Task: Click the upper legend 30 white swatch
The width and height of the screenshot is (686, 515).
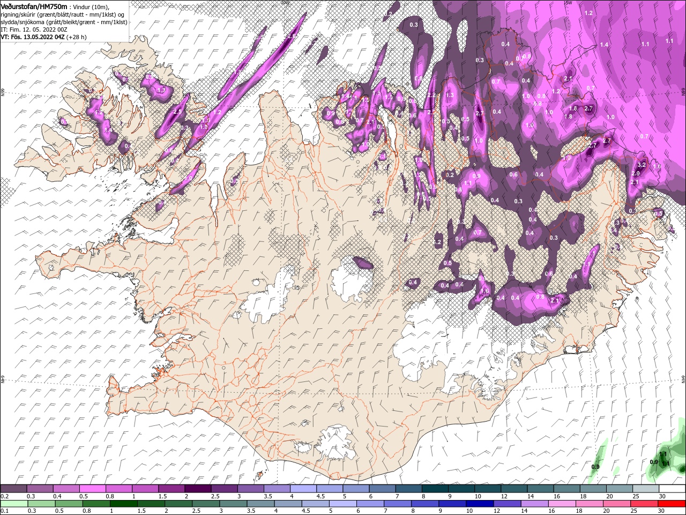Action: pyautogui.click(x=672, y=489)
